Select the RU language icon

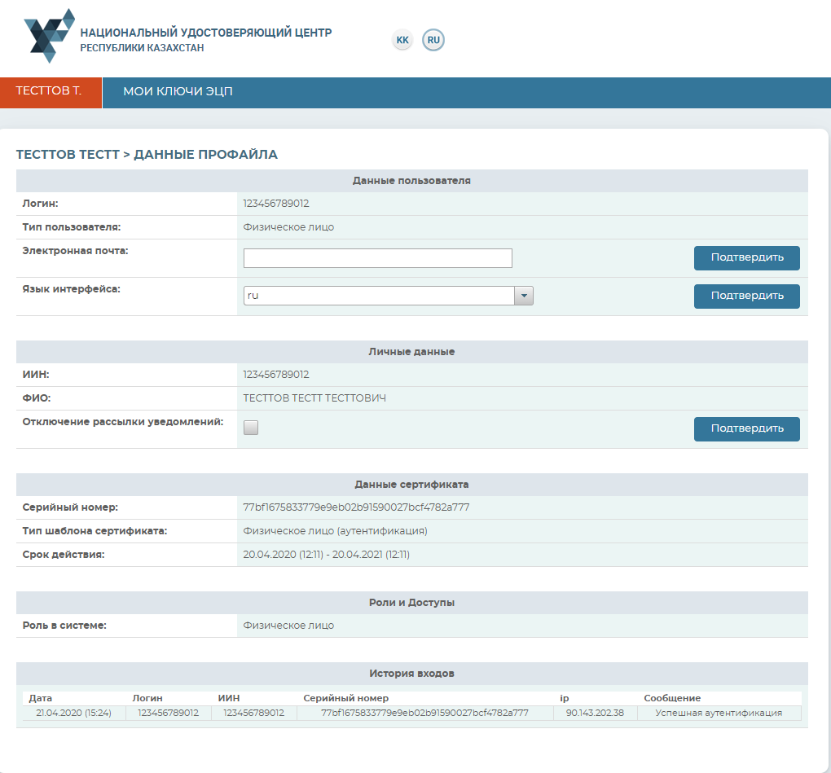(x=433, y=40)
